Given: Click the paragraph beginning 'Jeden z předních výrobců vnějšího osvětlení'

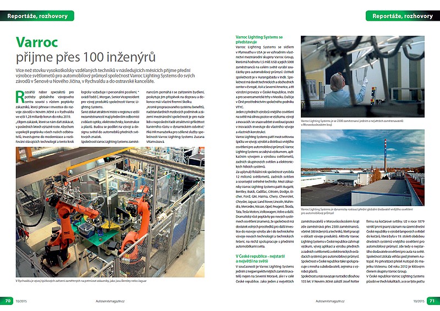Looking at the screenshot, I should tap(265, 122).
